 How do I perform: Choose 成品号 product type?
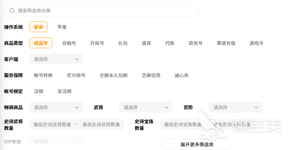pyautogui.click(x=41, y=43)
